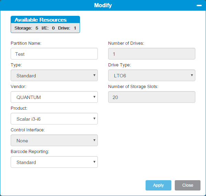Open the Barcode Reporting dropdown
This screenshot has width=206, height=196.
54,162
